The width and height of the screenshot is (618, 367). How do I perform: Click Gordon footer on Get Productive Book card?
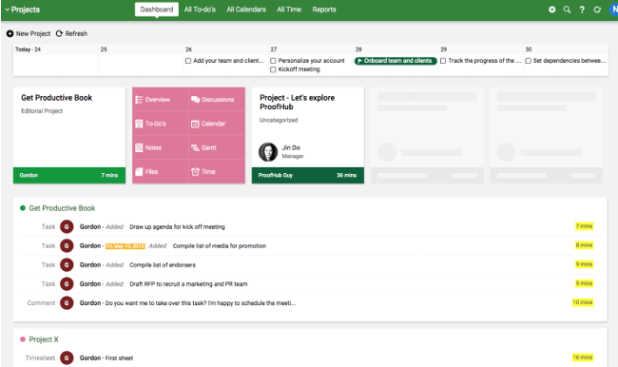pos(69,176)
